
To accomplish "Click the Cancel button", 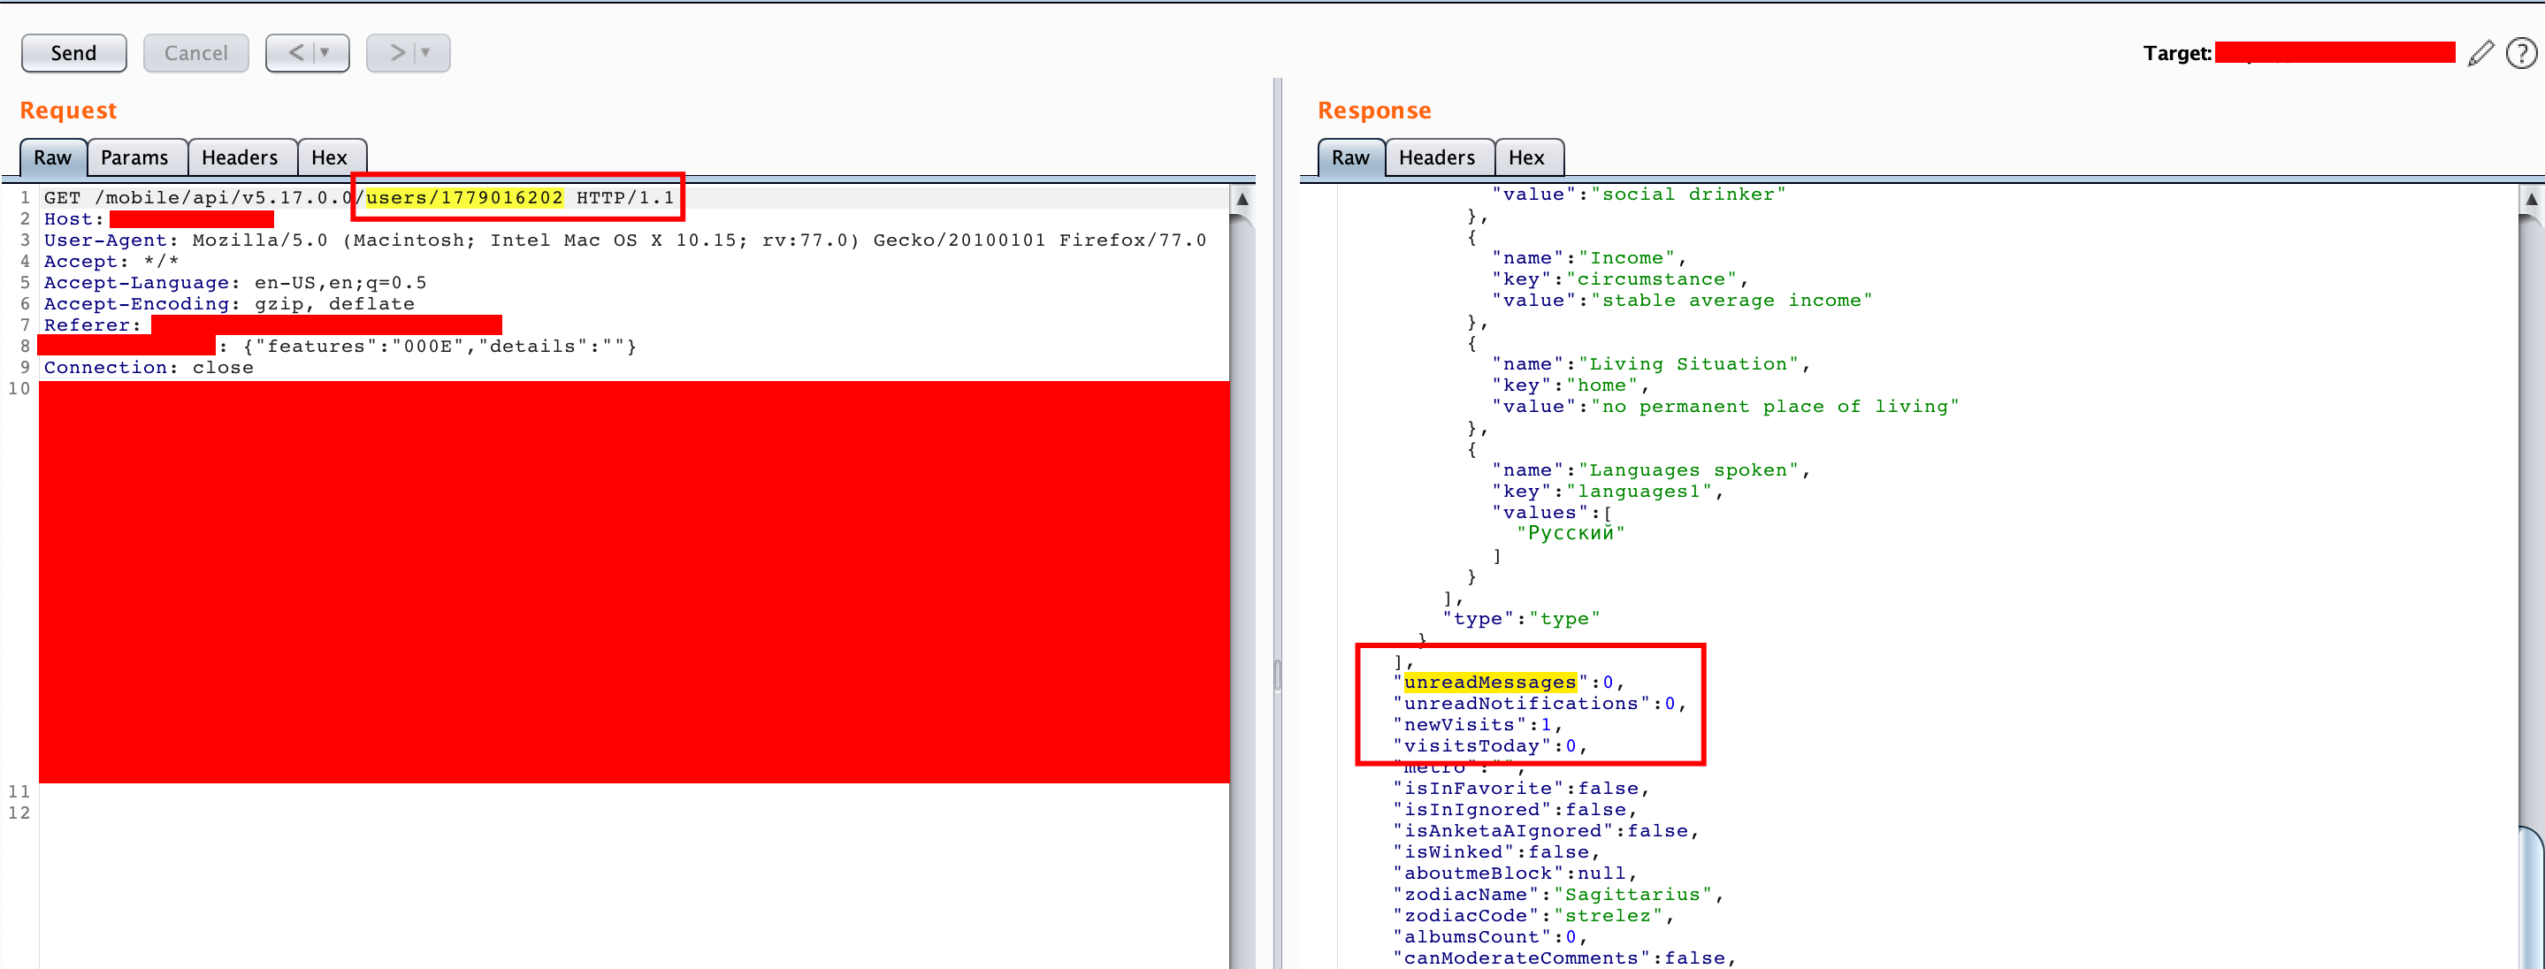I will click(x=195, y=53).
